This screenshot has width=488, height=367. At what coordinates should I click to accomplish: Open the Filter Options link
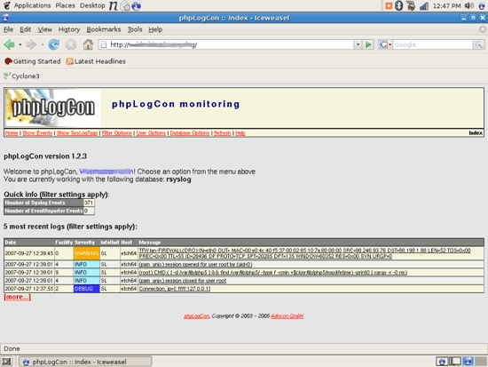click(117, 133)
